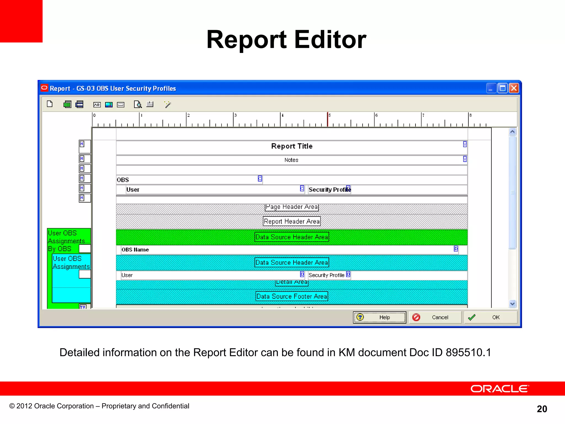Click the blank new page toolbar icon
565x424 pixels.
[x=50, y=104]
